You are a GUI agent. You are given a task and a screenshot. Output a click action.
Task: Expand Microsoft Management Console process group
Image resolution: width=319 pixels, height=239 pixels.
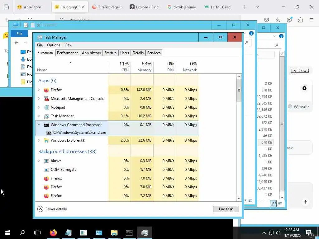[x=39, y=99]
